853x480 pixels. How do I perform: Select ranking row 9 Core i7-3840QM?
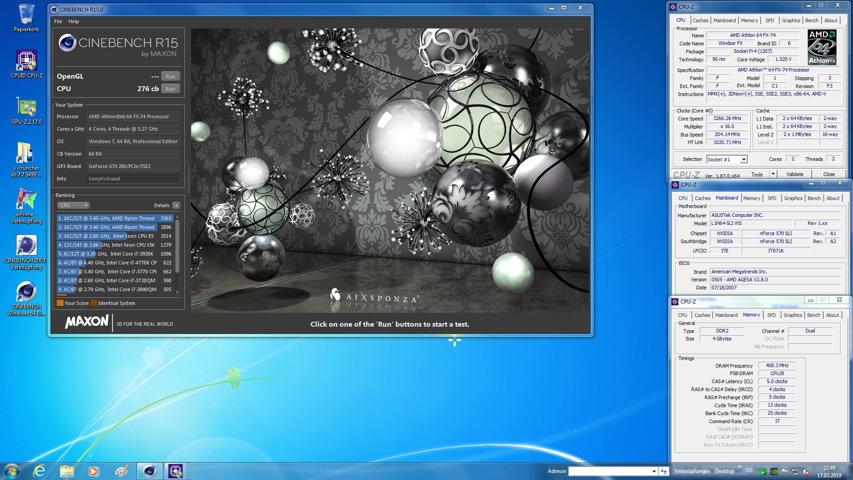point(115,289)
